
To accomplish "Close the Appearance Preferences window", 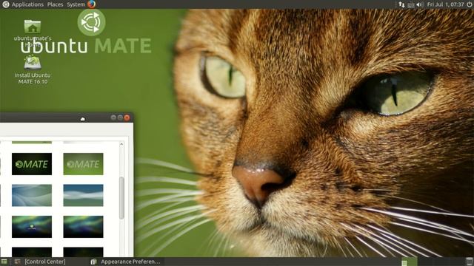I will [127, 117].
